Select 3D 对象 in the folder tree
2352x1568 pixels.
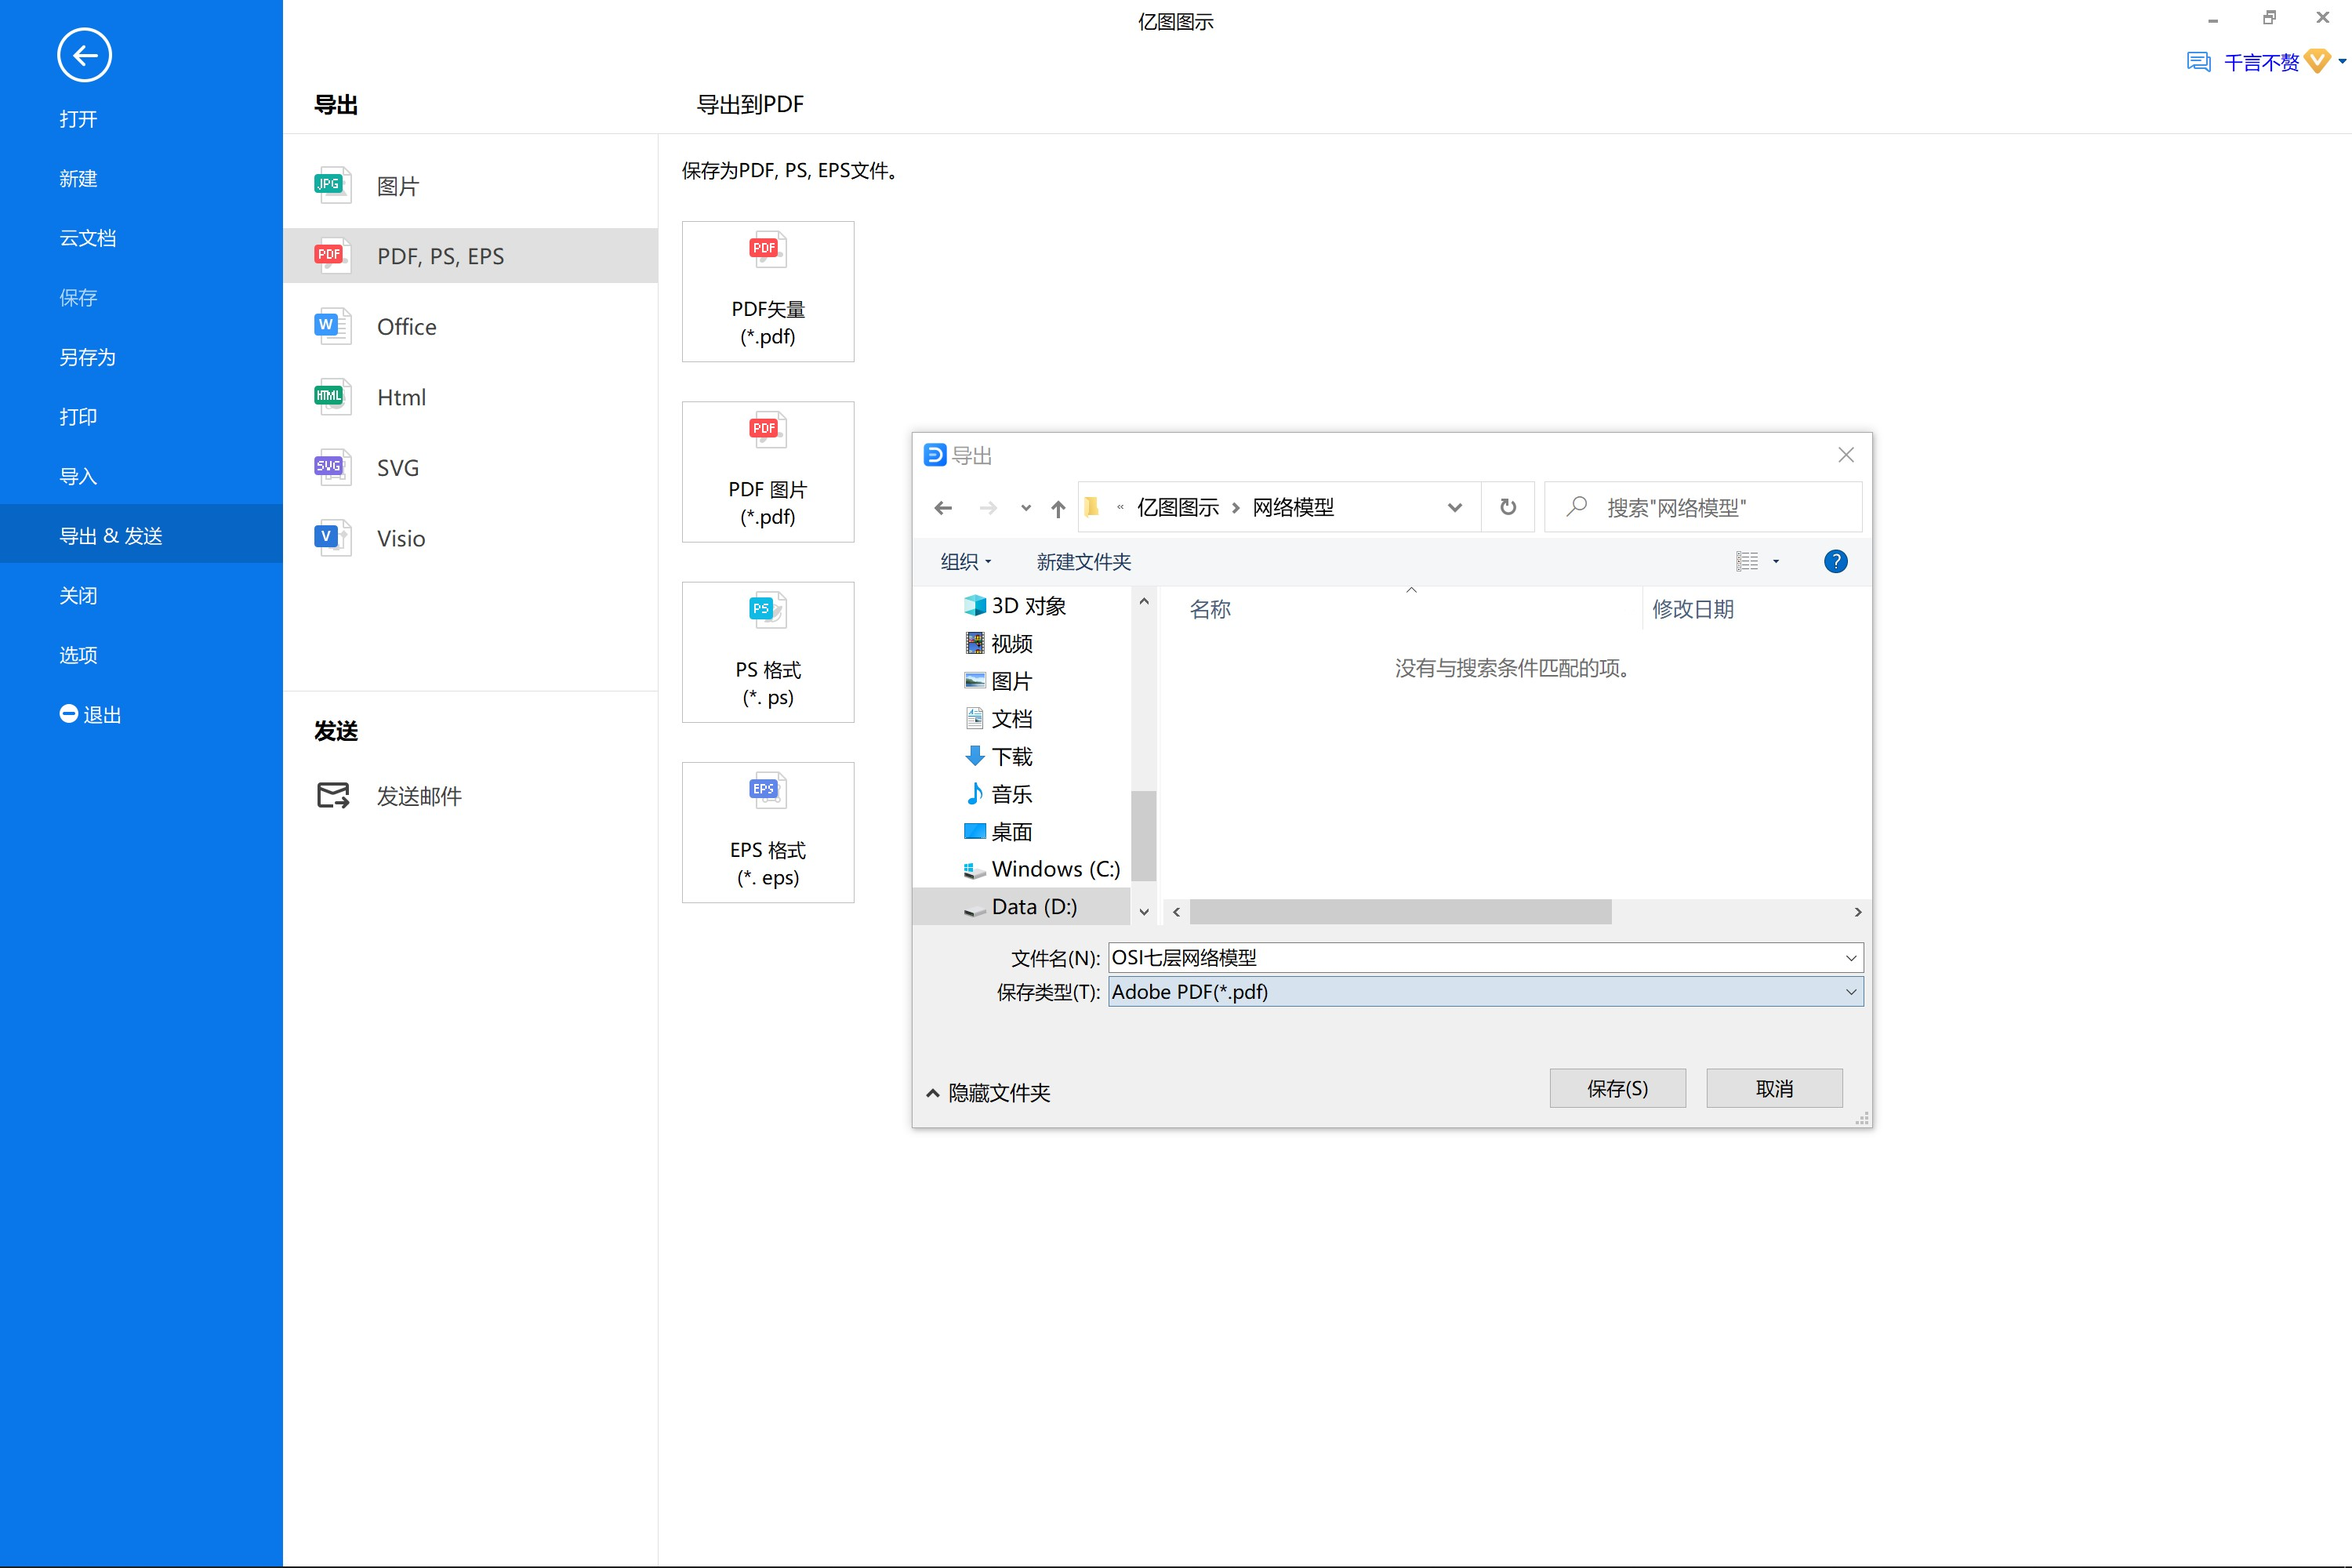(1015, 606)
